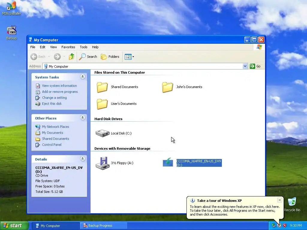Collapse the Details panel

83,159
